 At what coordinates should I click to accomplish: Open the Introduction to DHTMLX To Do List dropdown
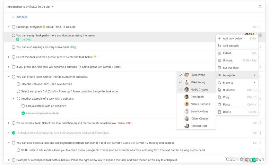[30, 7]
